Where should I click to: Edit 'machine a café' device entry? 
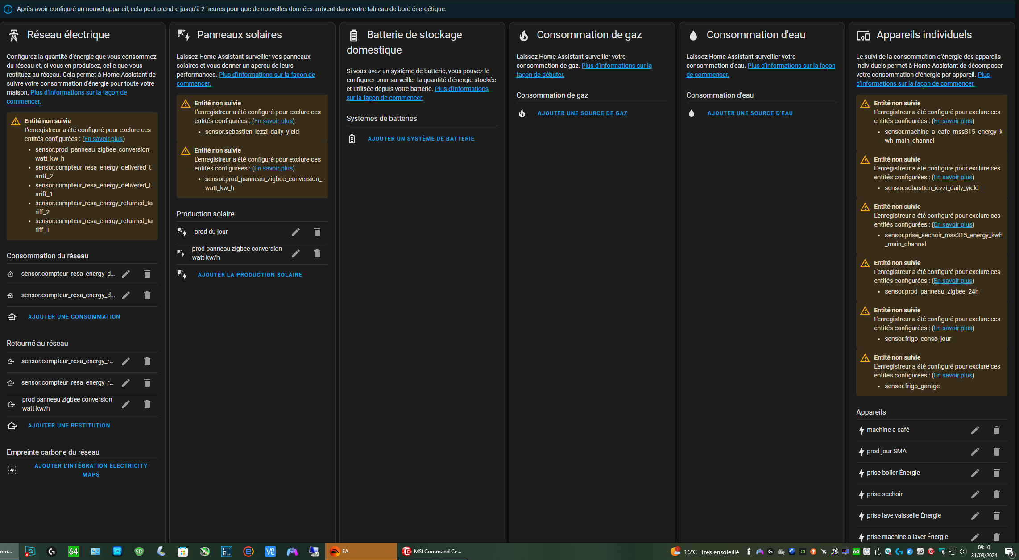[975, 430]
